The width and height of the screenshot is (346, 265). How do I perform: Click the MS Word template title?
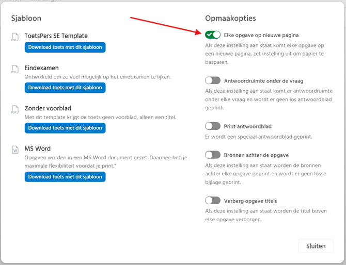(x=38, y=148)
